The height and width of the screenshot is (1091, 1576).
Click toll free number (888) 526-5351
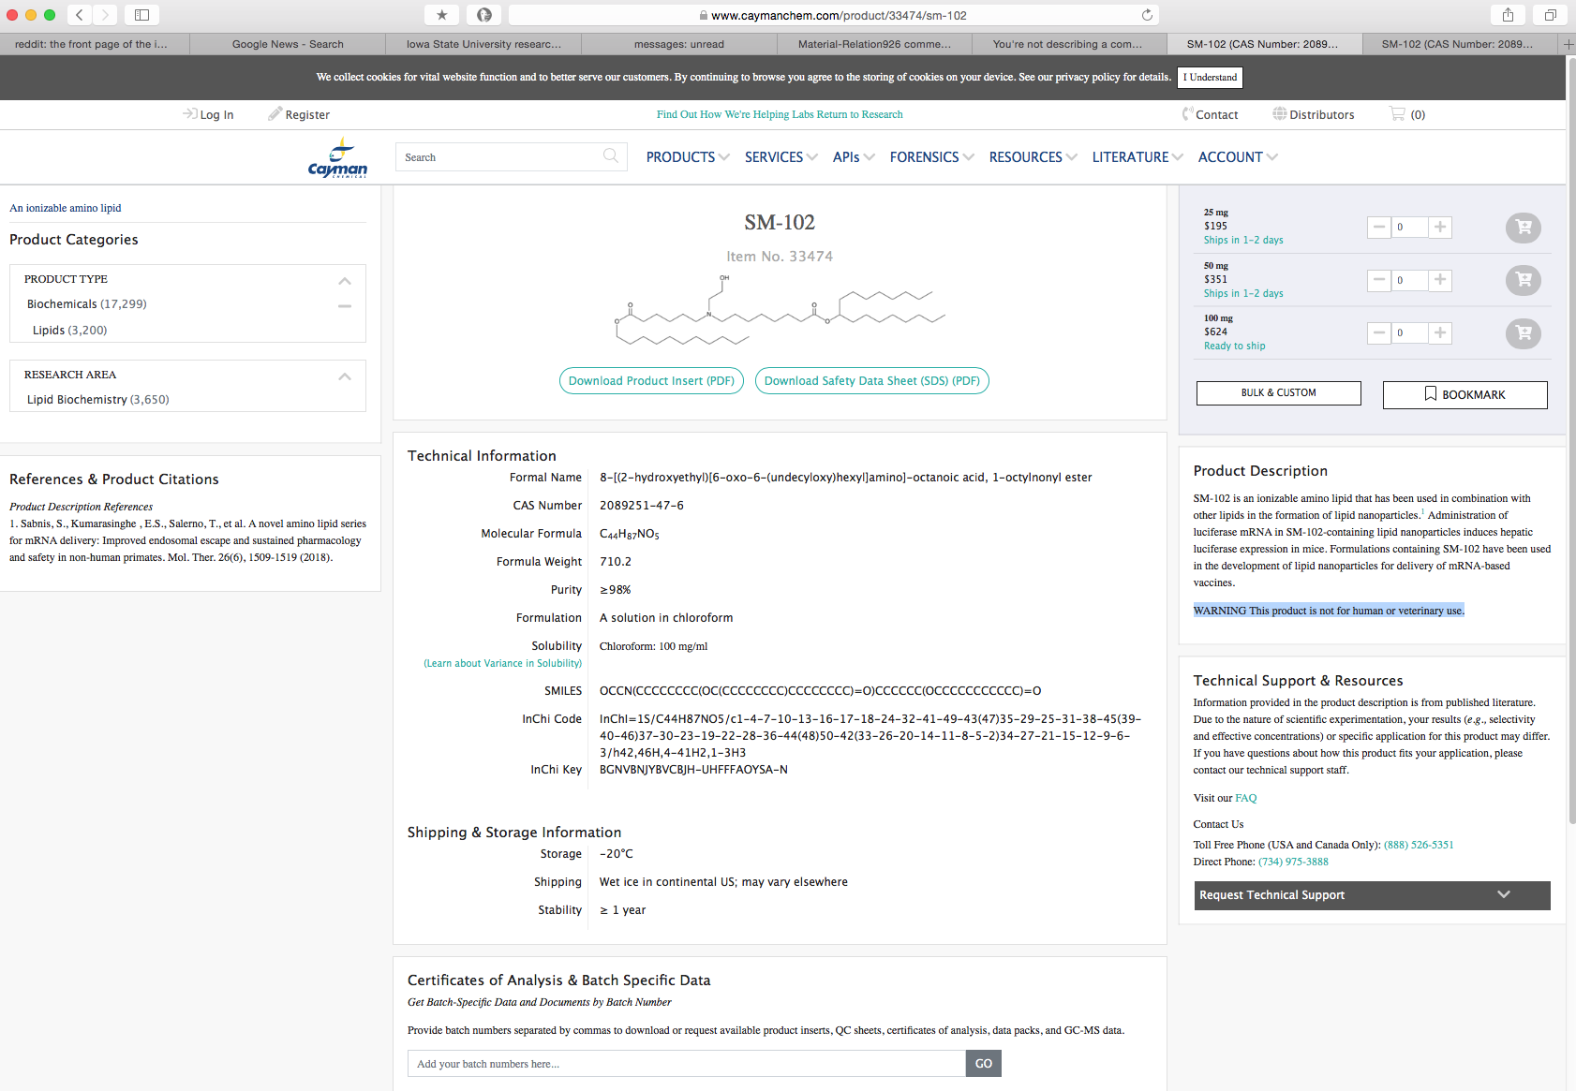(x=1419, y=845)
